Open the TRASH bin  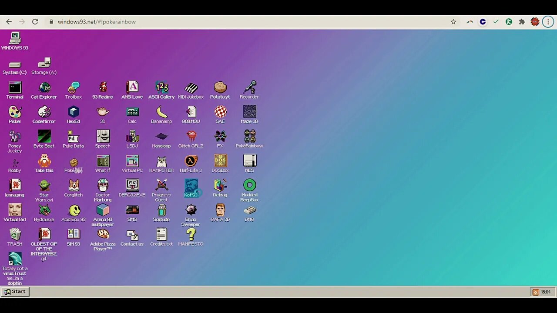15,237
